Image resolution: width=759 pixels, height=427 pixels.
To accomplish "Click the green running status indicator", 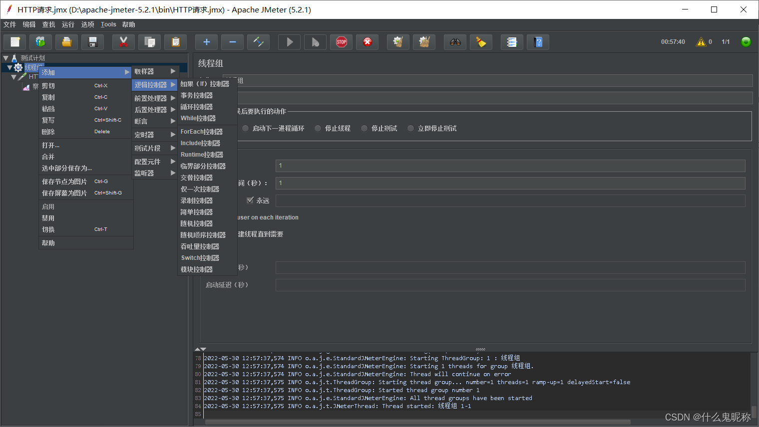I will click(x=746, y=42).
